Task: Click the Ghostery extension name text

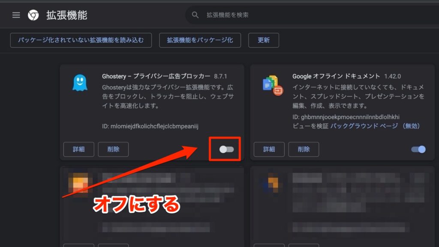Action: tap(156, 76)
